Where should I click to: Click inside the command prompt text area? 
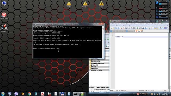(x=68, y=42)
